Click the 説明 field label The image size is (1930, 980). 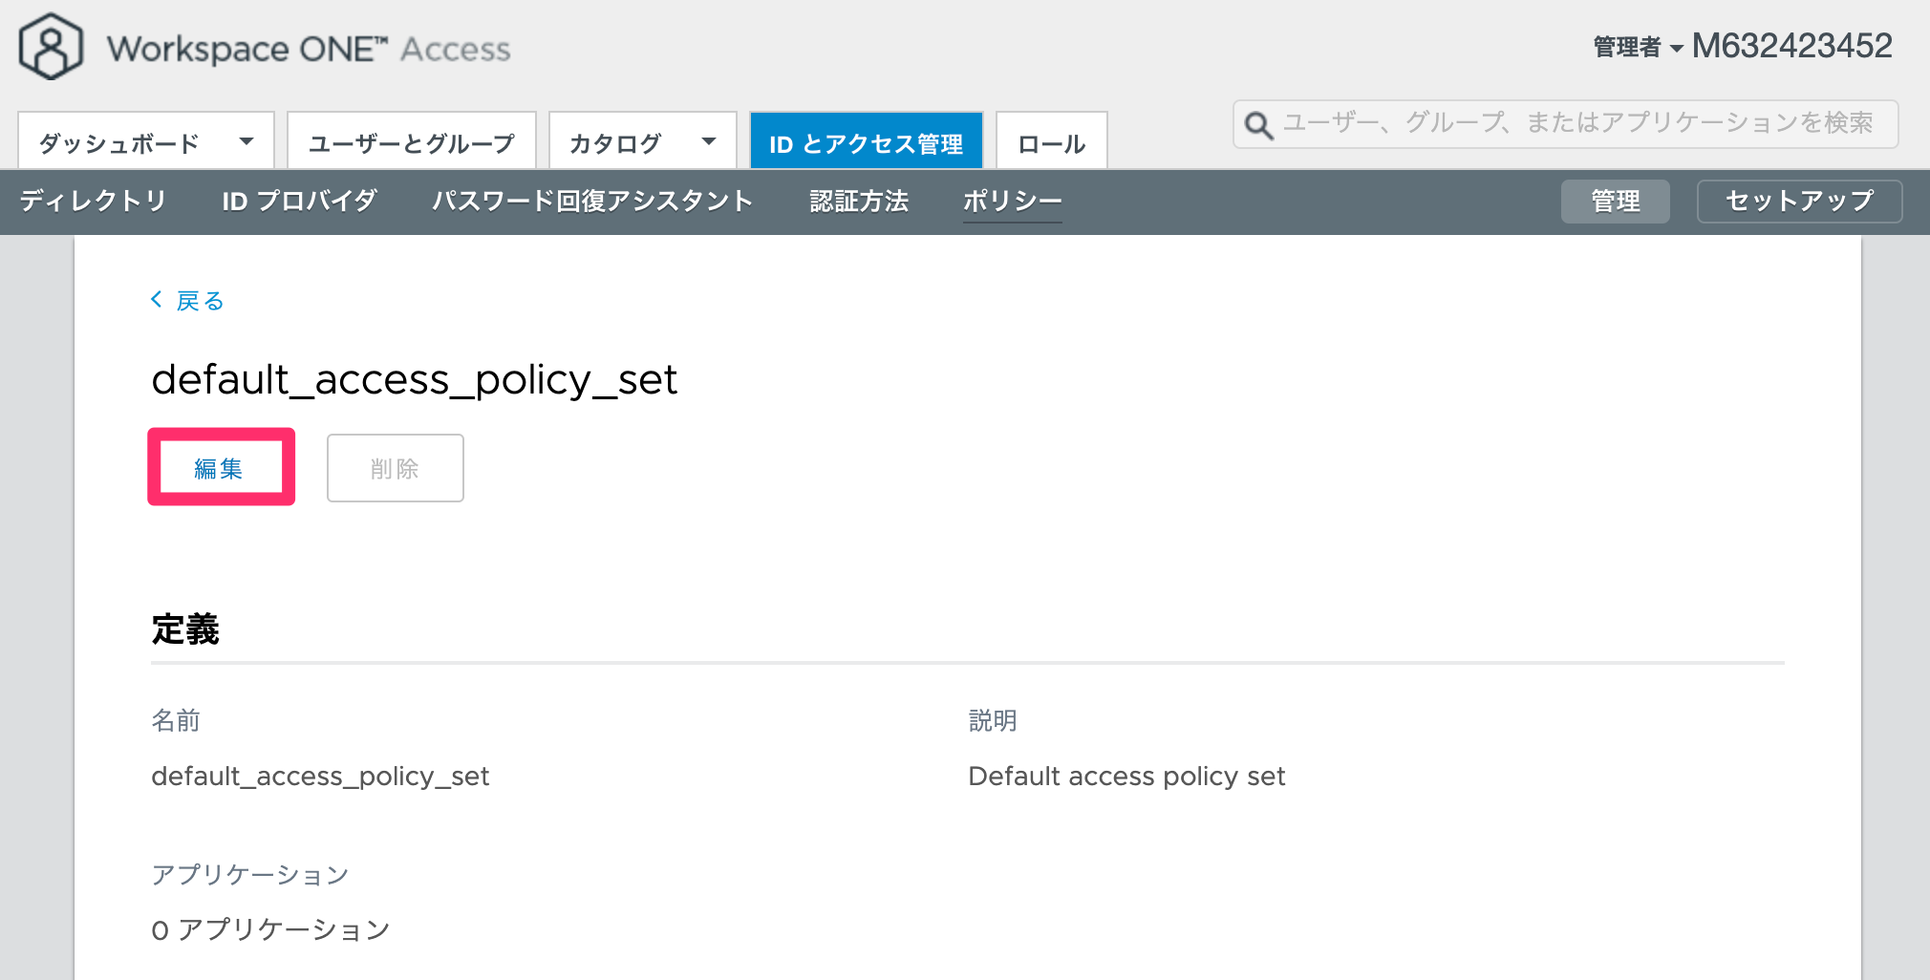click(x=993, y=720)
